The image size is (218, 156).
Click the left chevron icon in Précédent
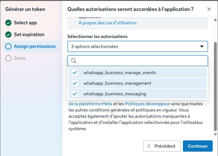tap(149, 146)
